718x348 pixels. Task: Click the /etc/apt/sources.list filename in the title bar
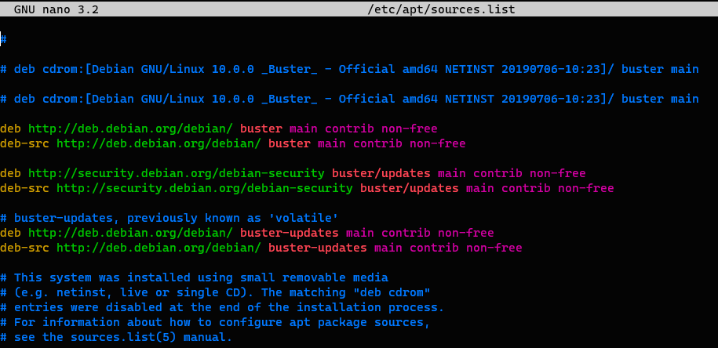click(441, 9)
